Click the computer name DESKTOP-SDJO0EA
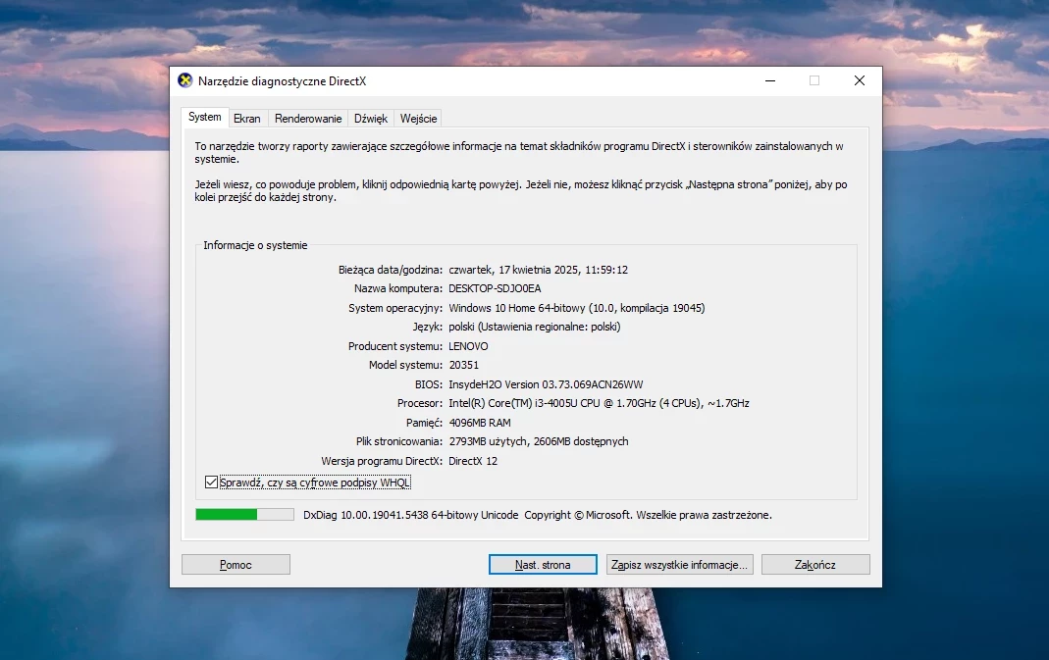The image size is (1049, 660). pyautogui.click(x=496, y=289)
